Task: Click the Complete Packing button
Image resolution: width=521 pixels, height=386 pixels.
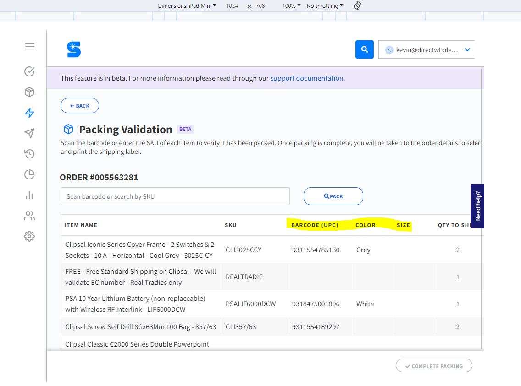Action: click(x=434, y=366)
